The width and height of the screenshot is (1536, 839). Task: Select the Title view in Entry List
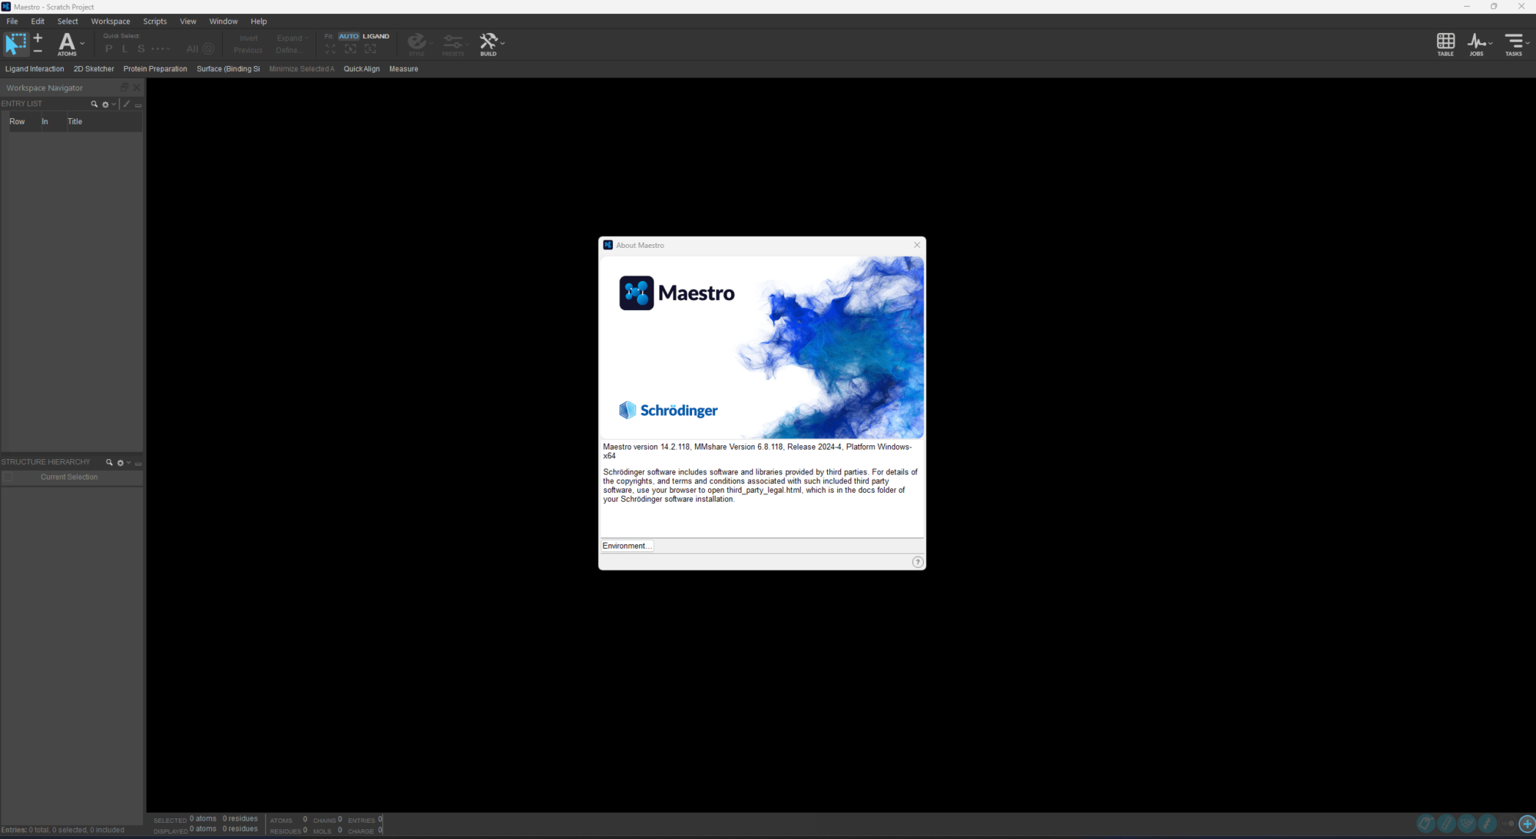(74, 121)
